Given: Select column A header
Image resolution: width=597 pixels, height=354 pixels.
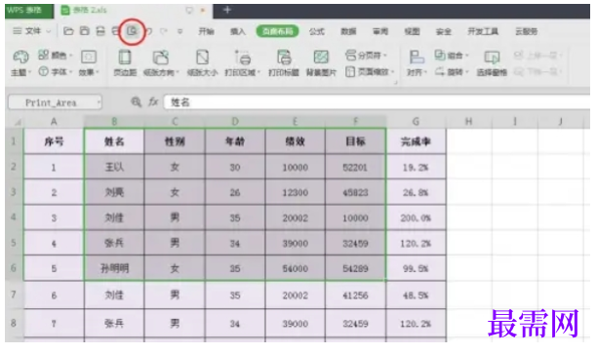Looking at the screenshot, I should click(54, 122).
